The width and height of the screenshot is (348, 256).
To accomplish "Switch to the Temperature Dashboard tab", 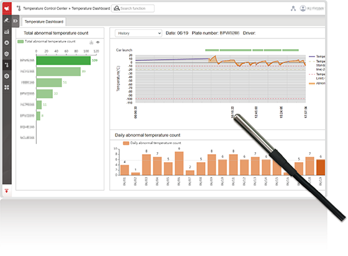I will coord(44,22).
